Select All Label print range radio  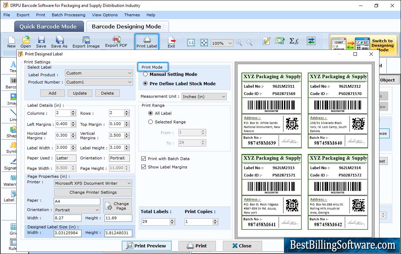[151, 113]
